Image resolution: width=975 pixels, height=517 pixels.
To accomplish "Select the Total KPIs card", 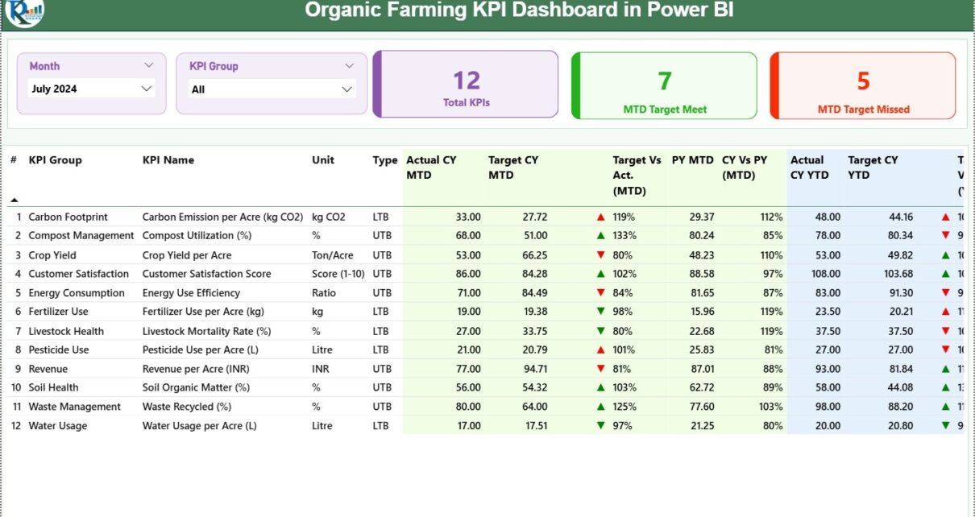I will click(466, 85).
